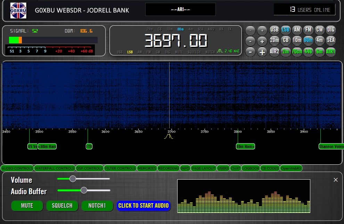The height and width of the screenshot is (224, 344).
Task: Toggle the MUTE button
Action: point(27,206)
